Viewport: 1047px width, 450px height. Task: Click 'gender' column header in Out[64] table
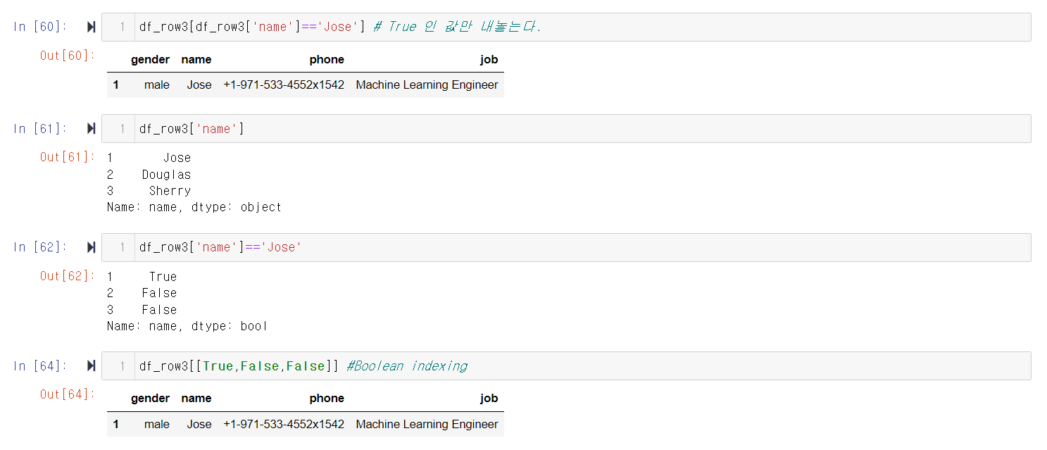click(150, 399)
